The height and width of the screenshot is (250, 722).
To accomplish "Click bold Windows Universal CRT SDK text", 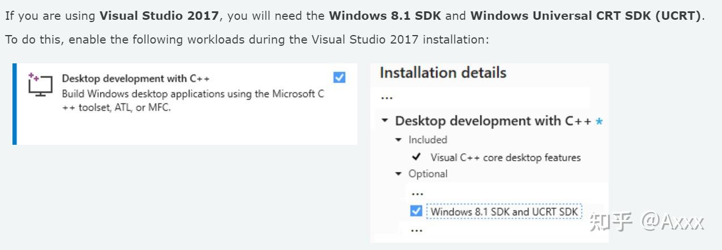I will pos(586,16).
